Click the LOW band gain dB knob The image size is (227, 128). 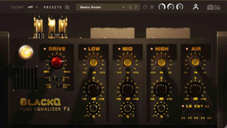94,89
